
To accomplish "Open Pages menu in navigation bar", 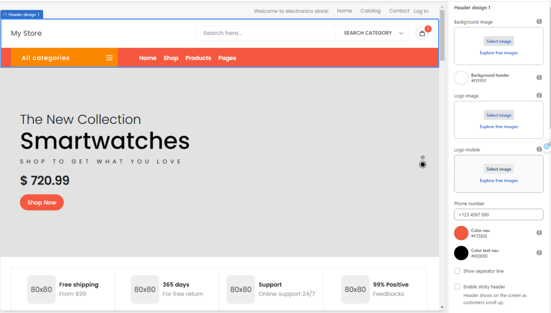I will point(227,58).
